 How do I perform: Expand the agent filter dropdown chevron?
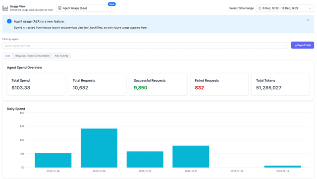pos(284,46)
